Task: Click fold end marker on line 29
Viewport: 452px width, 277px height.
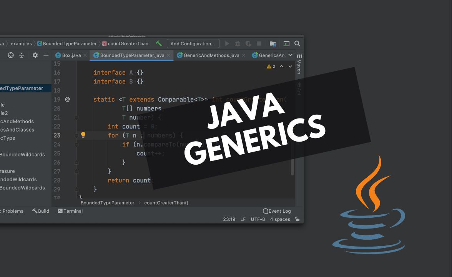Action: coord(76,189)
